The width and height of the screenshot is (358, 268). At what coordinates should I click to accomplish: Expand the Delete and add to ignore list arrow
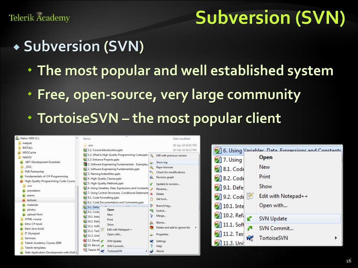click(x=196, y=228)
